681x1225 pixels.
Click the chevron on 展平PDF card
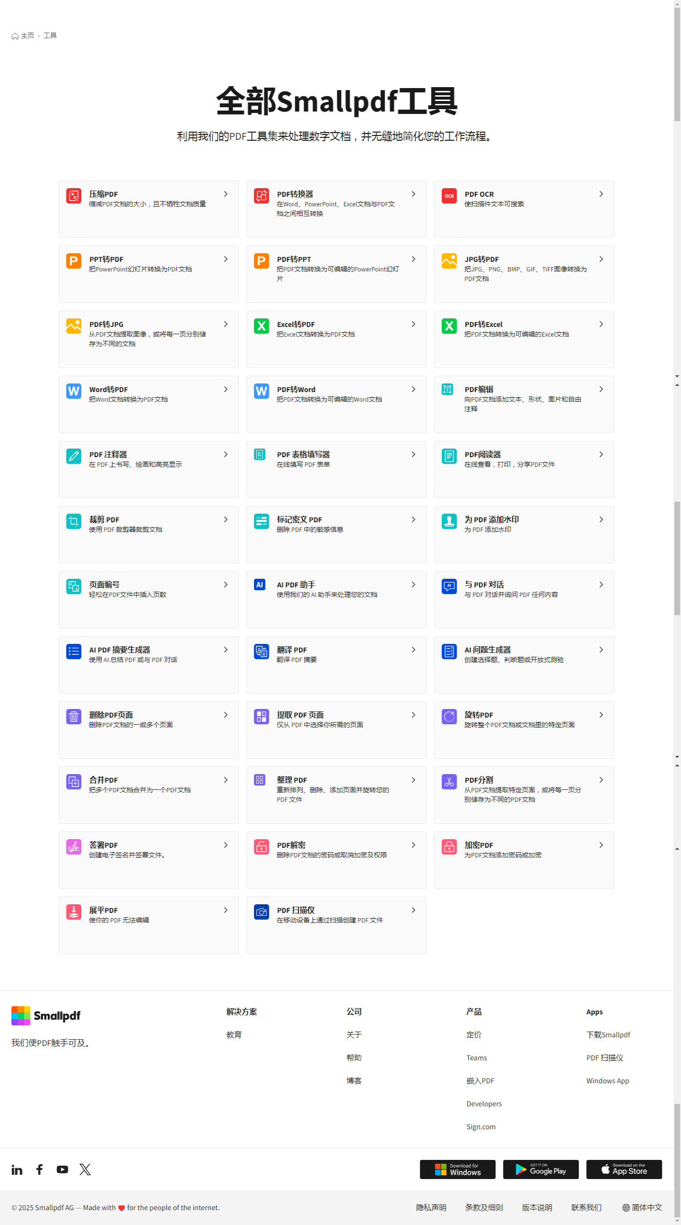coord(226,910)
